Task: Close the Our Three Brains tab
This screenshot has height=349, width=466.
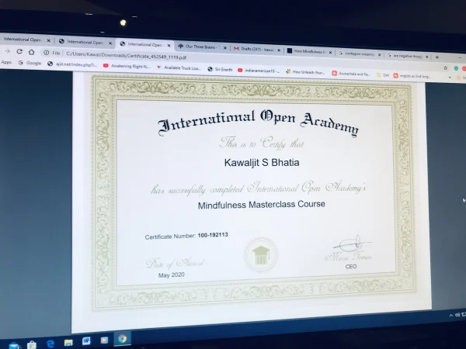Action: pyautogui.click(x=225, y=48)
